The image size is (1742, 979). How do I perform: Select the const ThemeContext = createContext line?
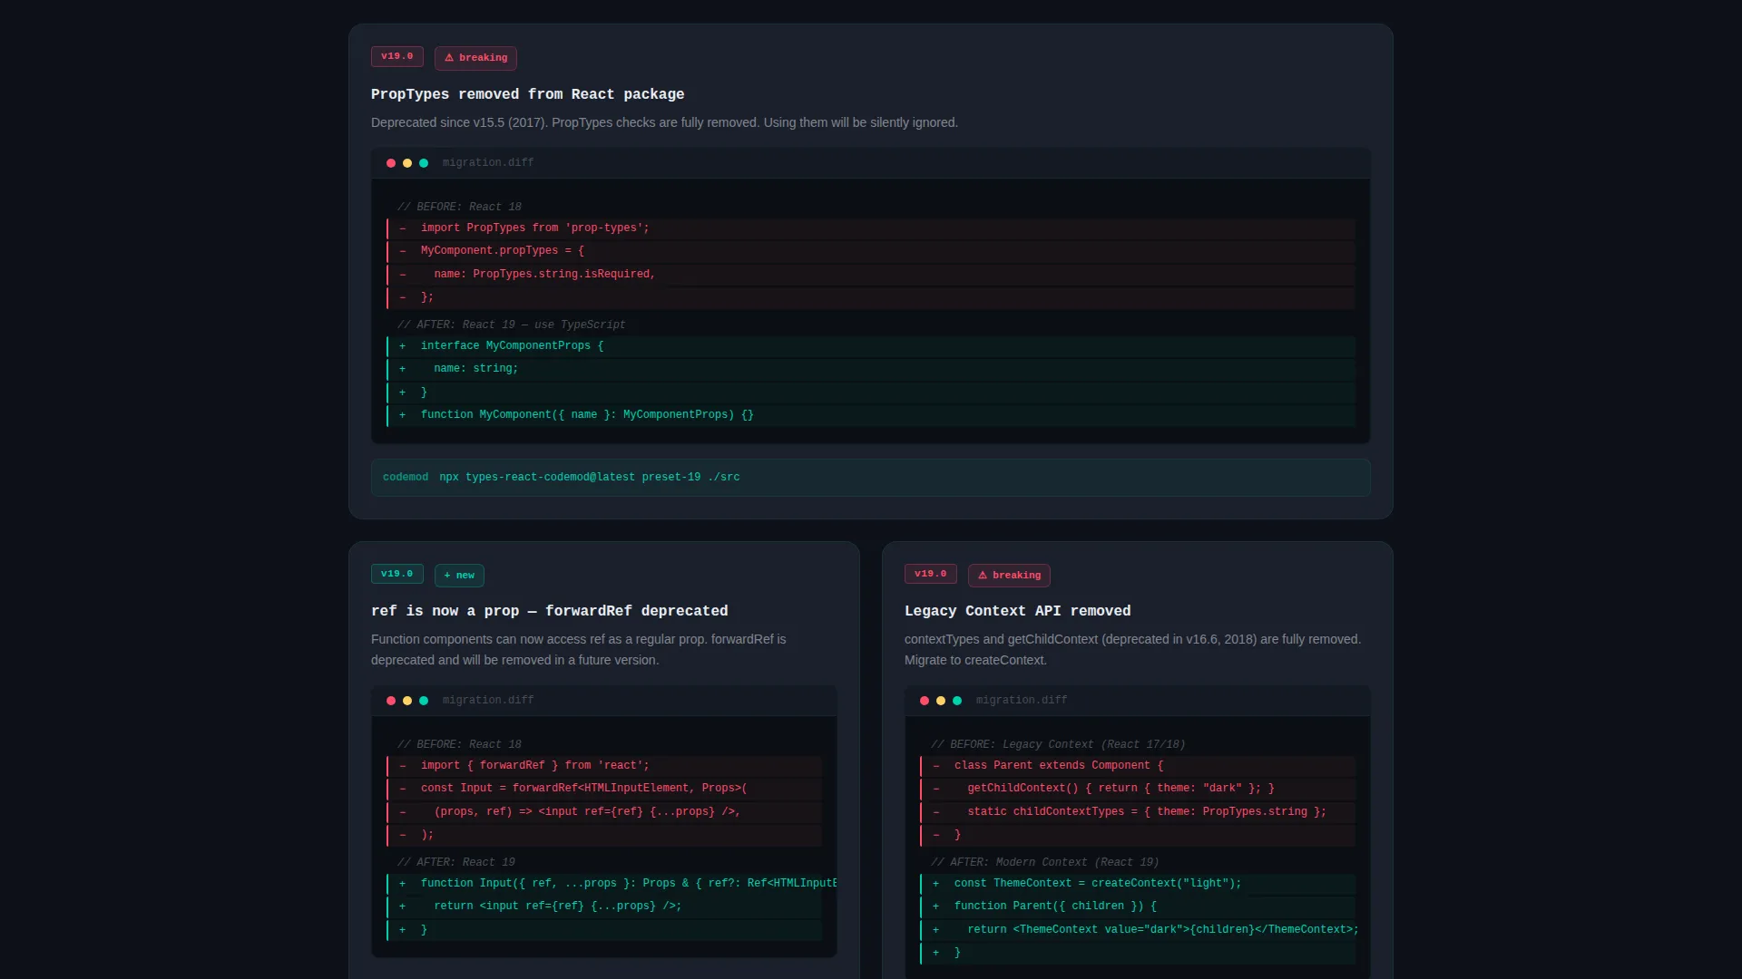(1138, 884)
